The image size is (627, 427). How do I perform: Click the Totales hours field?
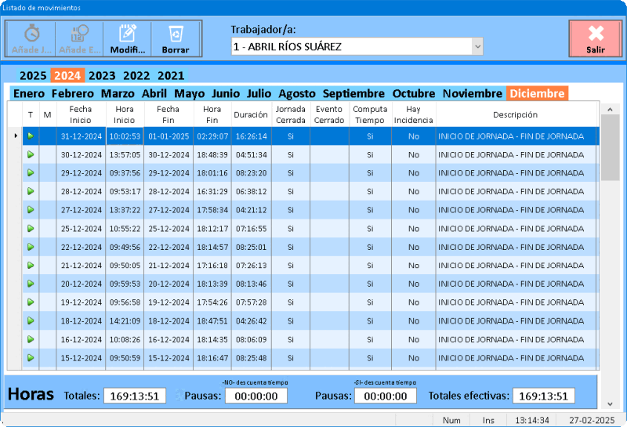pyautogui.click(x=135, y=396)
